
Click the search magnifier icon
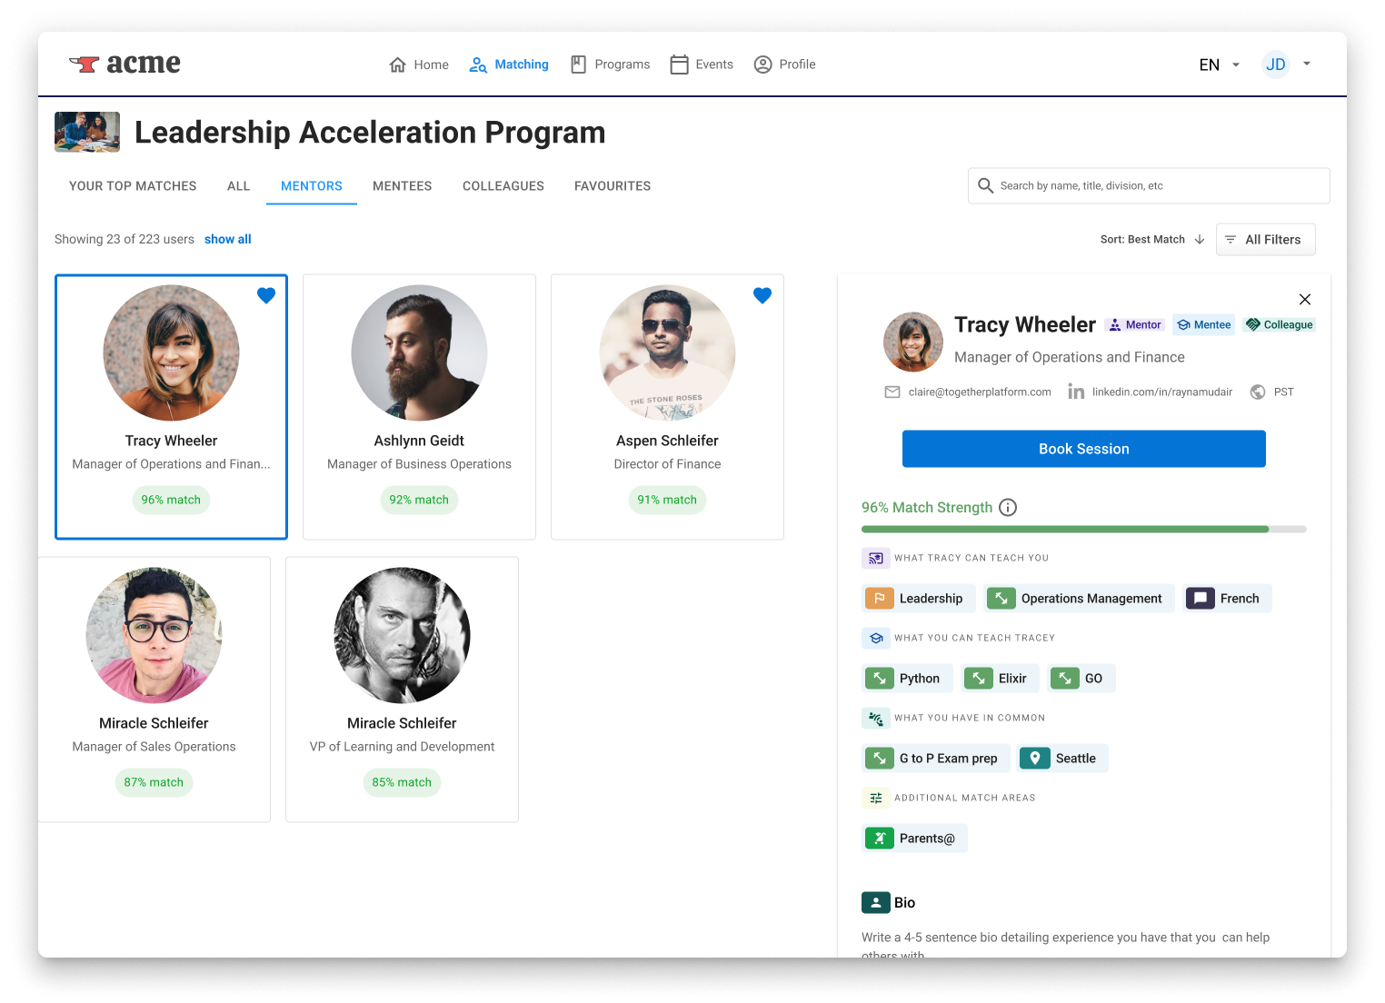click(985, 185)
